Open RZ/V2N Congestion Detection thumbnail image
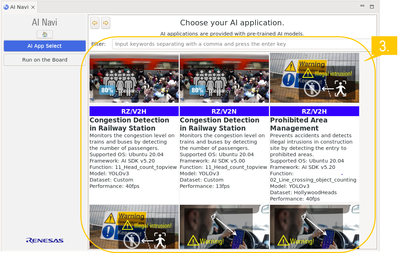399x253 pixels. [x=224, y=78]
